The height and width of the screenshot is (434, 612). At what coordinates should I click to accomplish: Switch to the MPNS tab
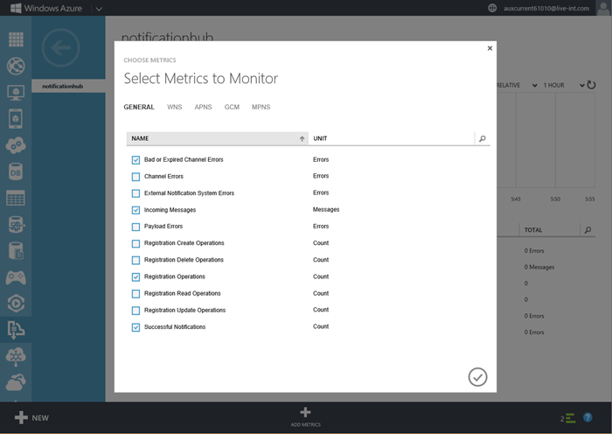tap(261, 107)
